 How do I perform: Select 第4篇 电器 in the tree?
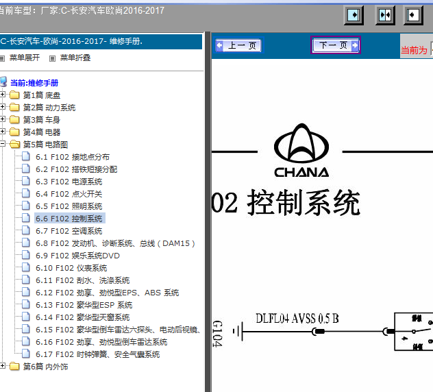tap(42, 132)
